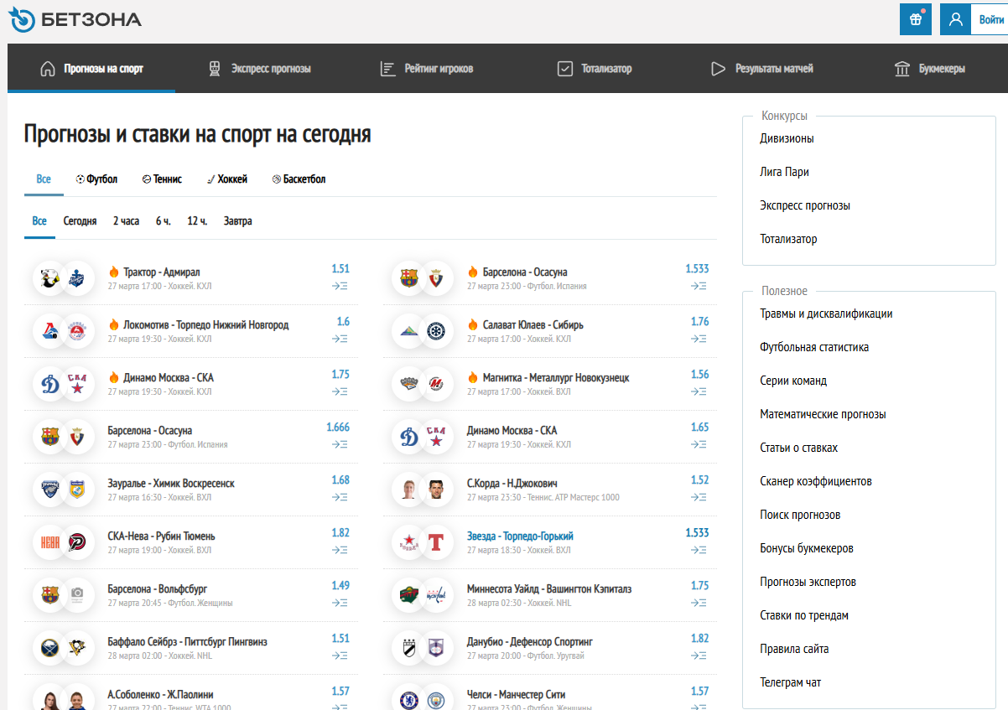Open Математические прогнозы link
Viewport: 1008px width, 710px height.
tap(823, 414)
